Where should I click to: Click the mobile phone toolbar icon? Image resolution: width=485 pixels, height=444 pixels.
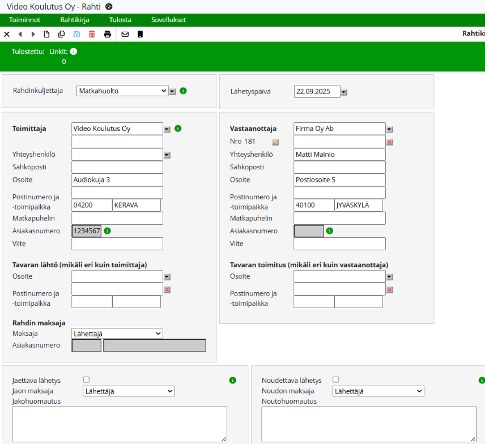140,35
